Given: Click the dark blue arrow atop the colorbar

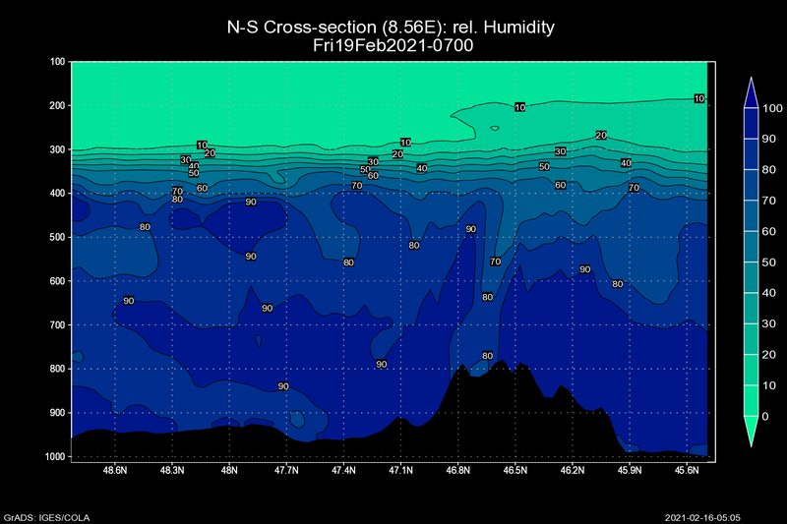Looking at the screenshot, I should (x=751, y=93).
